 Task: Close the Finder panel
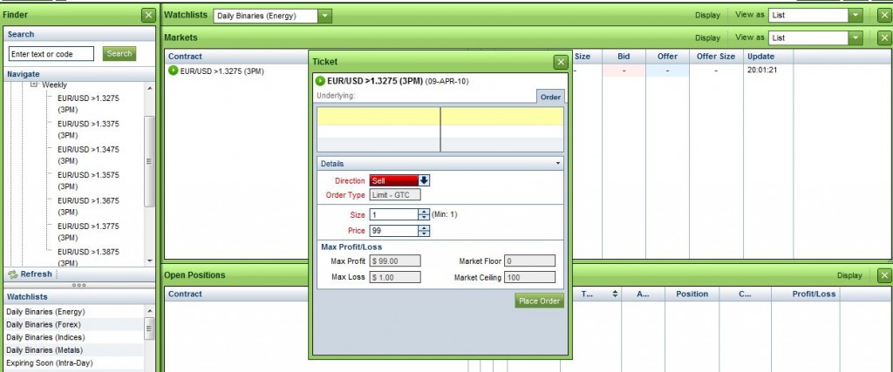[147, 15]
